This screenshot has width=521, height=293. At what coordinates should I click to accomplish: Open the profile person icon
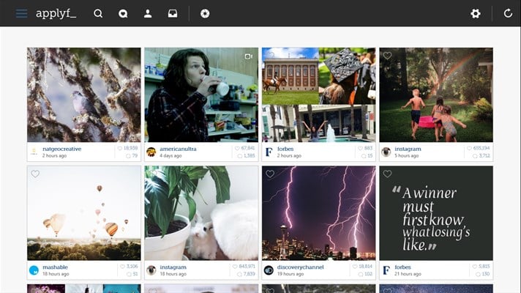[148, 14]
